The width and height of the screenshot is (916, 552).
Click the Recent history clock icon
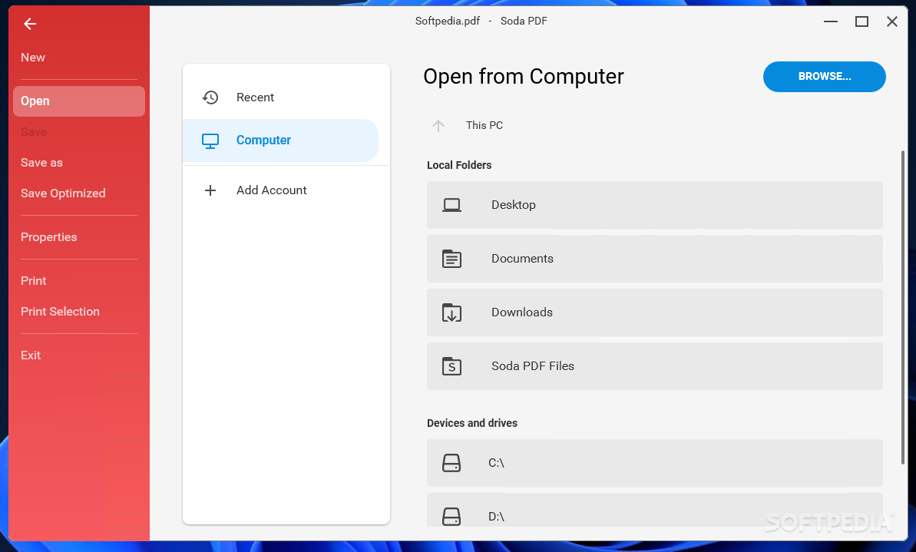[210, 98]
